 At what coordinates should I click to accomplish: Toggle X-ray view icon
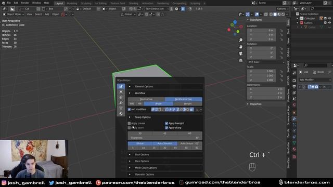[x=266, y=15]
